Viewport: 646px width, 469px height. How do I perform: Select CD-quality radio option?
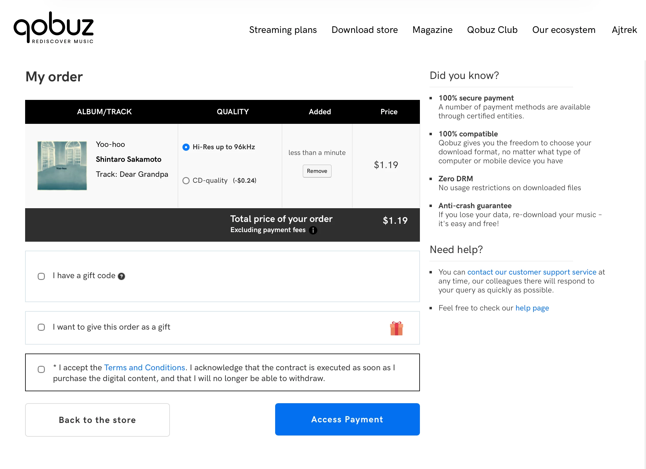(186, 181)
